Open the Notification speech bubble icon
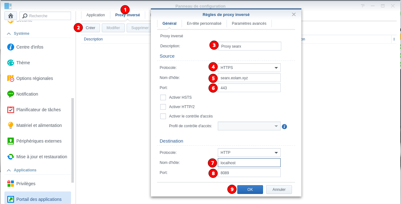Viewport: 401px width, 204px height. [x=11, y=94]
